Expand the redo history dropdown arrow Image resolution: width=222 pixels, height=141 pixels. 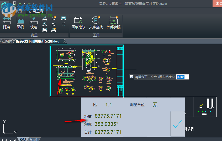tap(33, 3)
